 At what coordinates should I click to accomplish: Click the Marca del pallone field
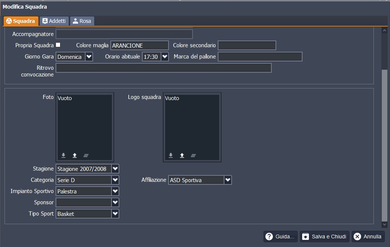pyautogui.click(x=260, y=57)
